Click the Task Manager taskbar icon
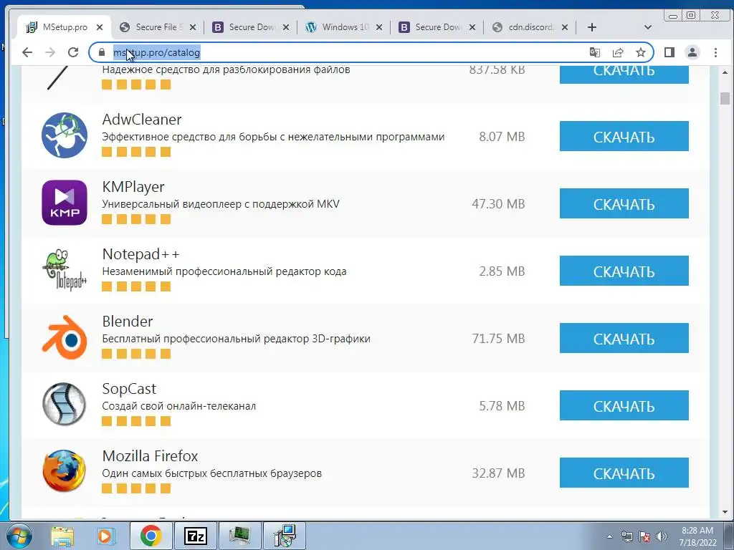Viewport: 734px width, 550px height. 239,536
